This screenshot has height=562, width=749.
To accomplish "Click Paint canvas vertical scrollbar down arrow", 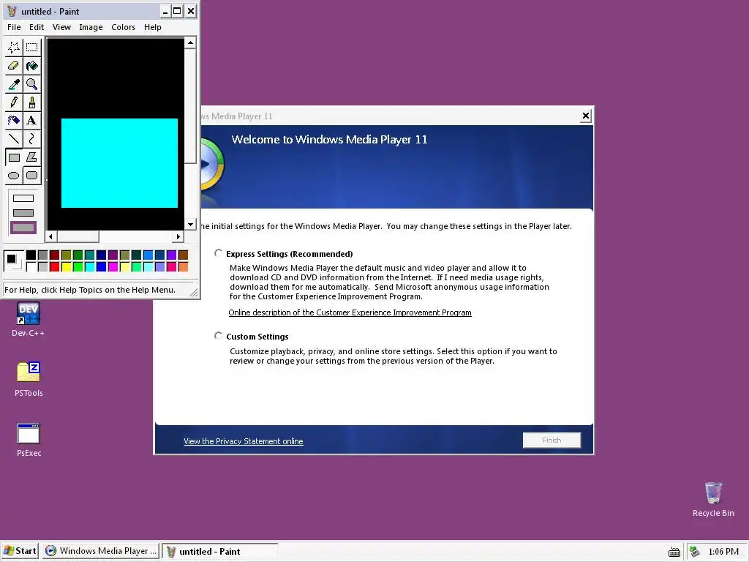I will [191, 224].
